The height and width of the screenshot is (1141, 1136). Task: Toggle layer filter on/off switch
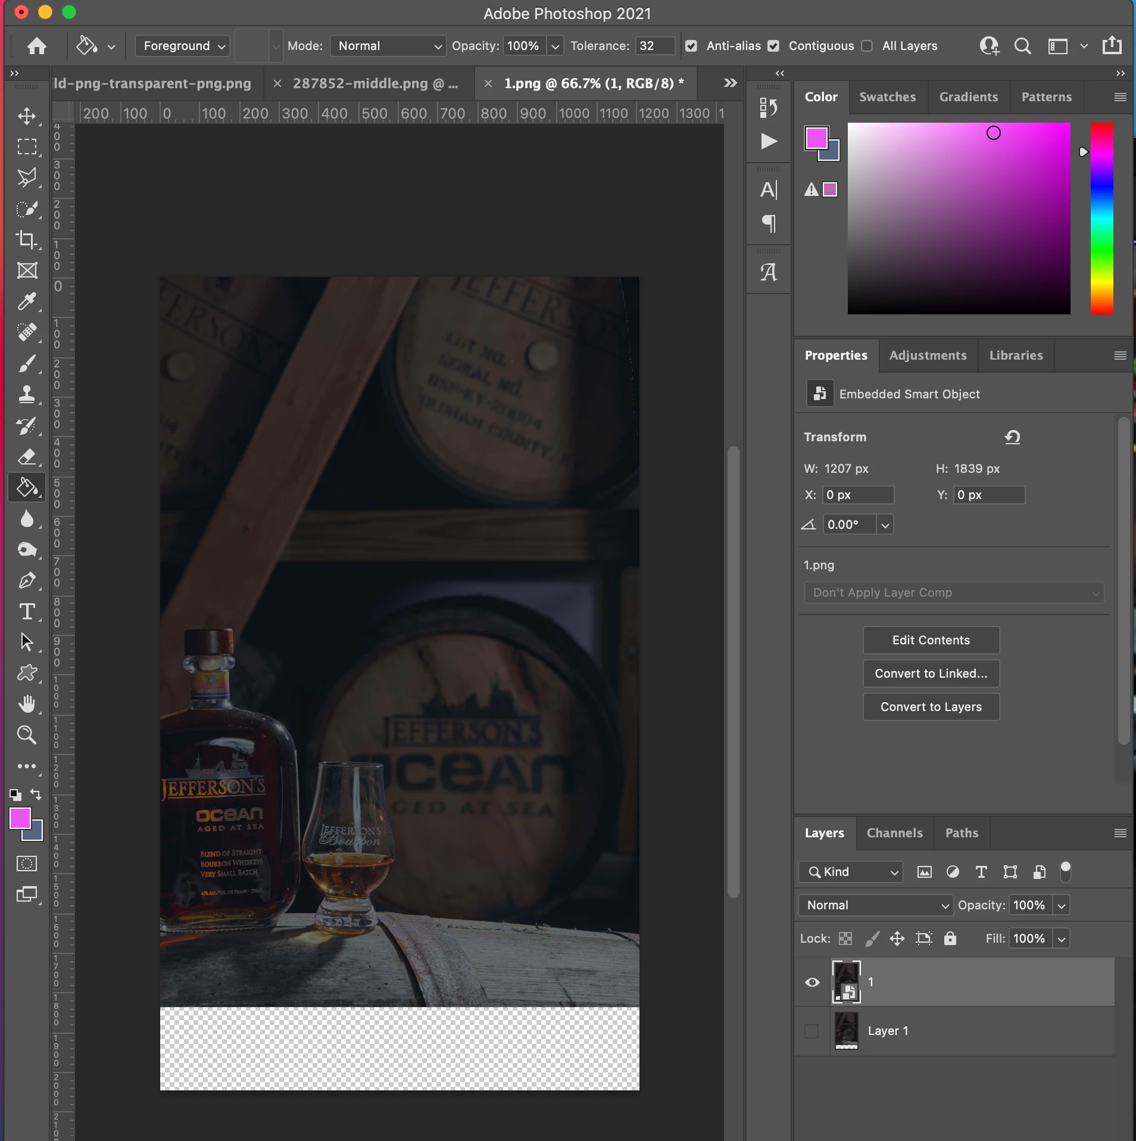point(1066,871)
